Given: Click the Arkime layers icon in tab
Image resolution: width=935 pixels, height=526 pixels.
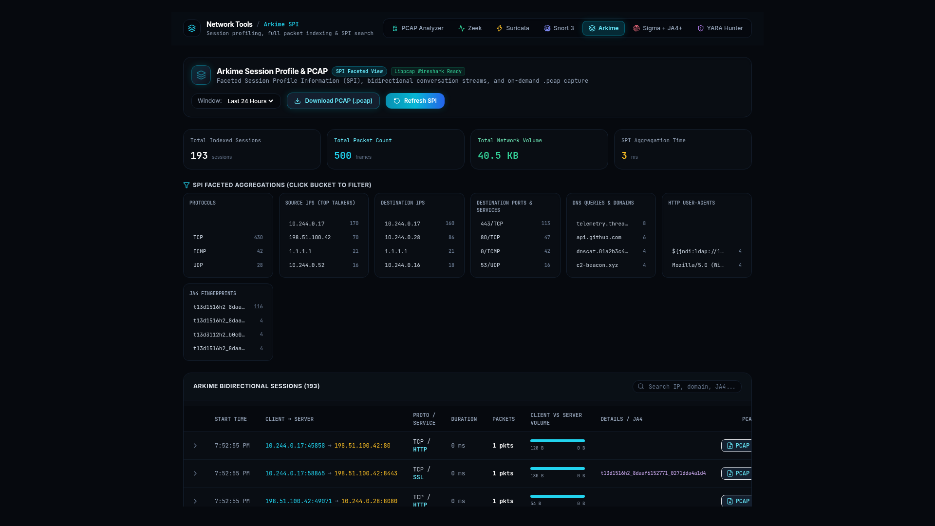Looking at the screenshot, I should tap(592, 28).
